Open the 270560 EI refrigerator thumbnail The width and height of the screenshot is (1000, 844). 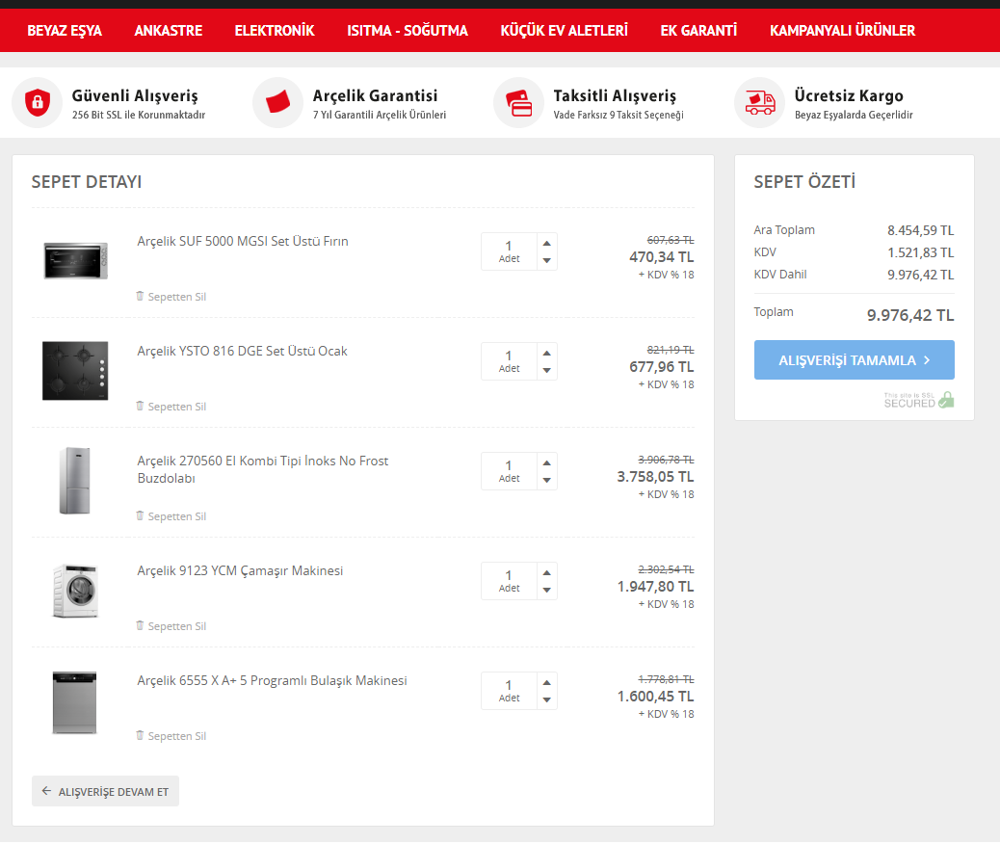[74, 481]
